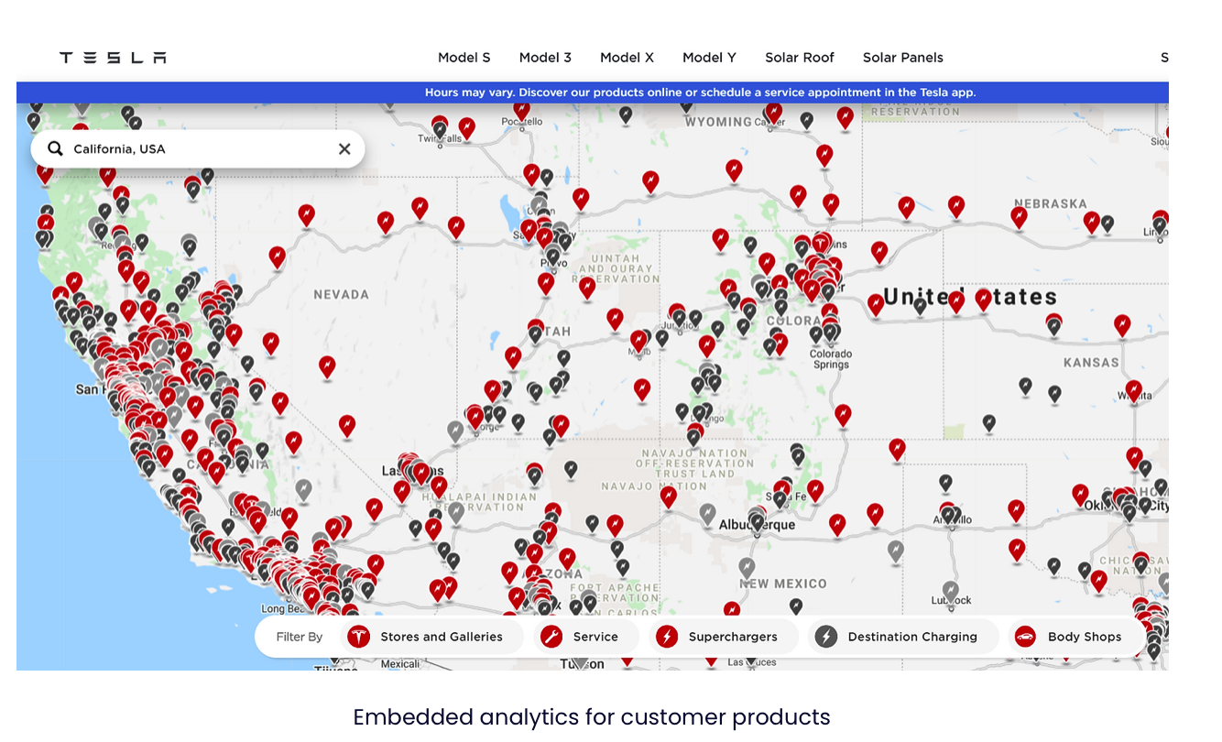Screen dimensions: 1222x742
Task: Toggle the Stores and Galleries filter
Action: [x=431, y=637]
